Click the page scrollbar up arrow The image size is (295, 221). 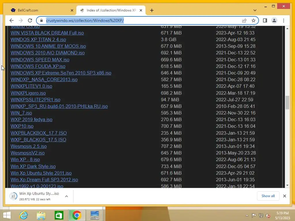287,28
